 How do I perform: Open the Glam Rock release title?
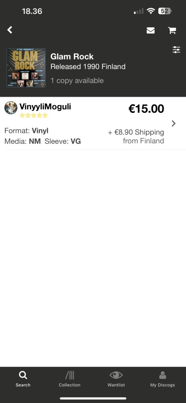(72, 56)
